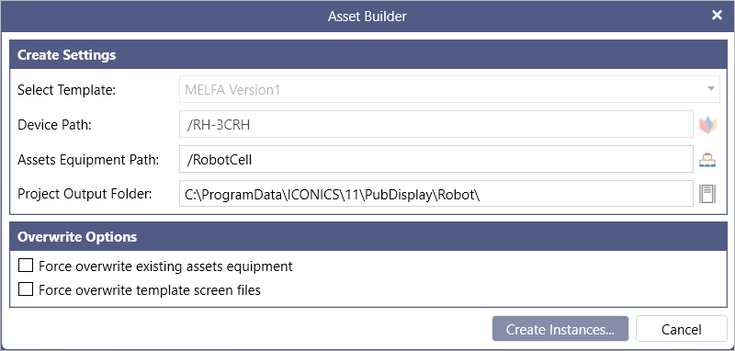Click the Assets Equipment Path tree browse icon

point(707,160)
